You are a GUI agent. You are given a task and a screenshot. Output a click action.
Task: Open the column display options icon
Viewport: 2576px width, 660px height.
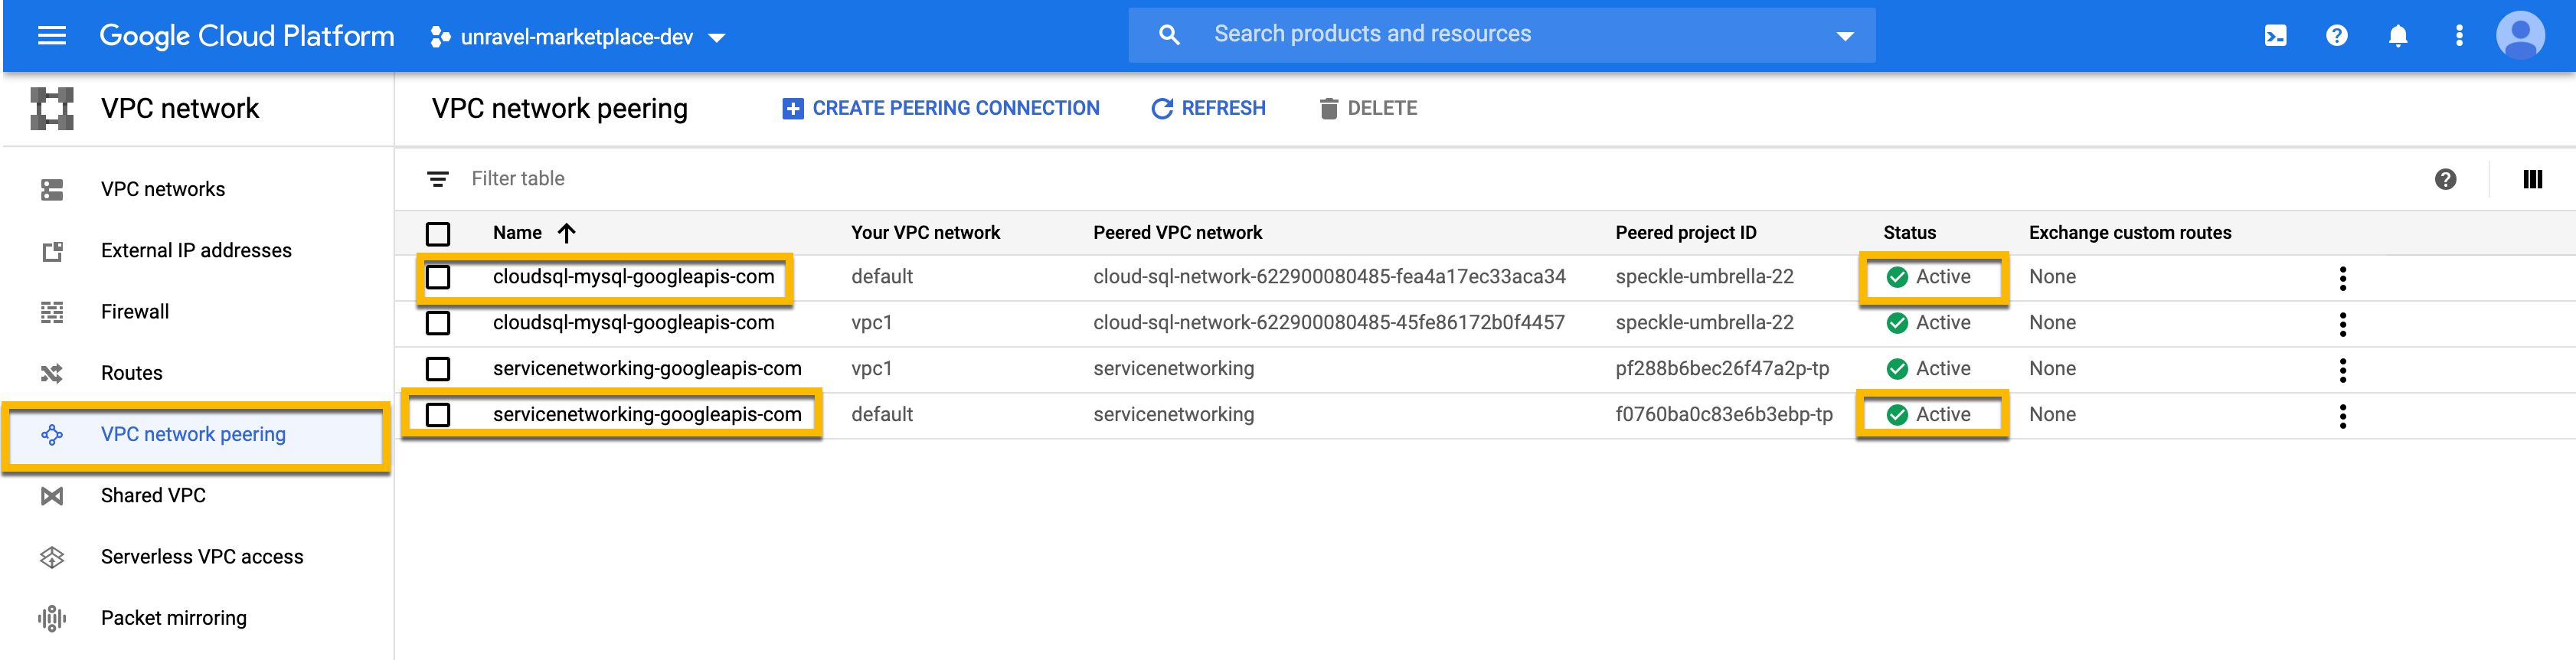[2532, 179]
